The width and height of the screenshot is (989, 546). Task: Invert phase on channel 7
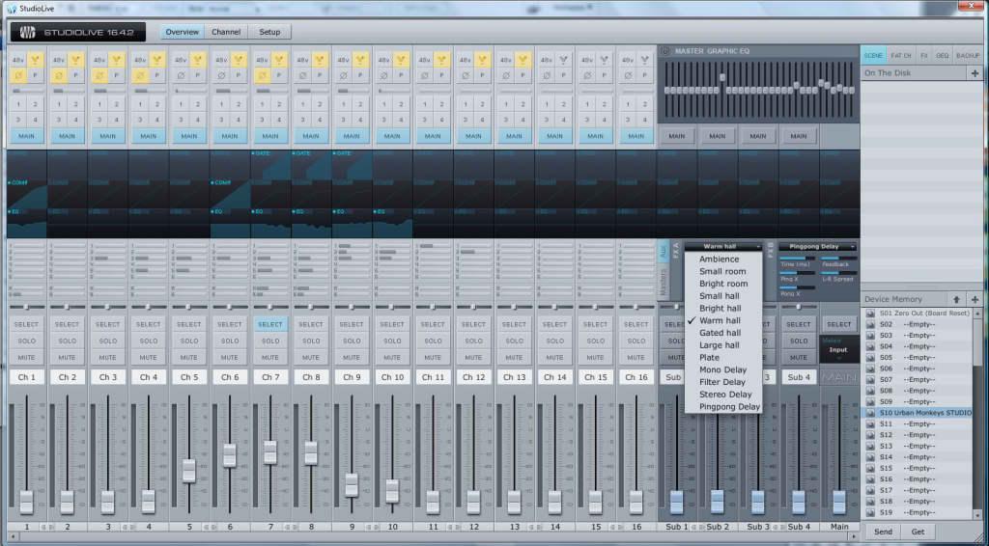(262, 75)
